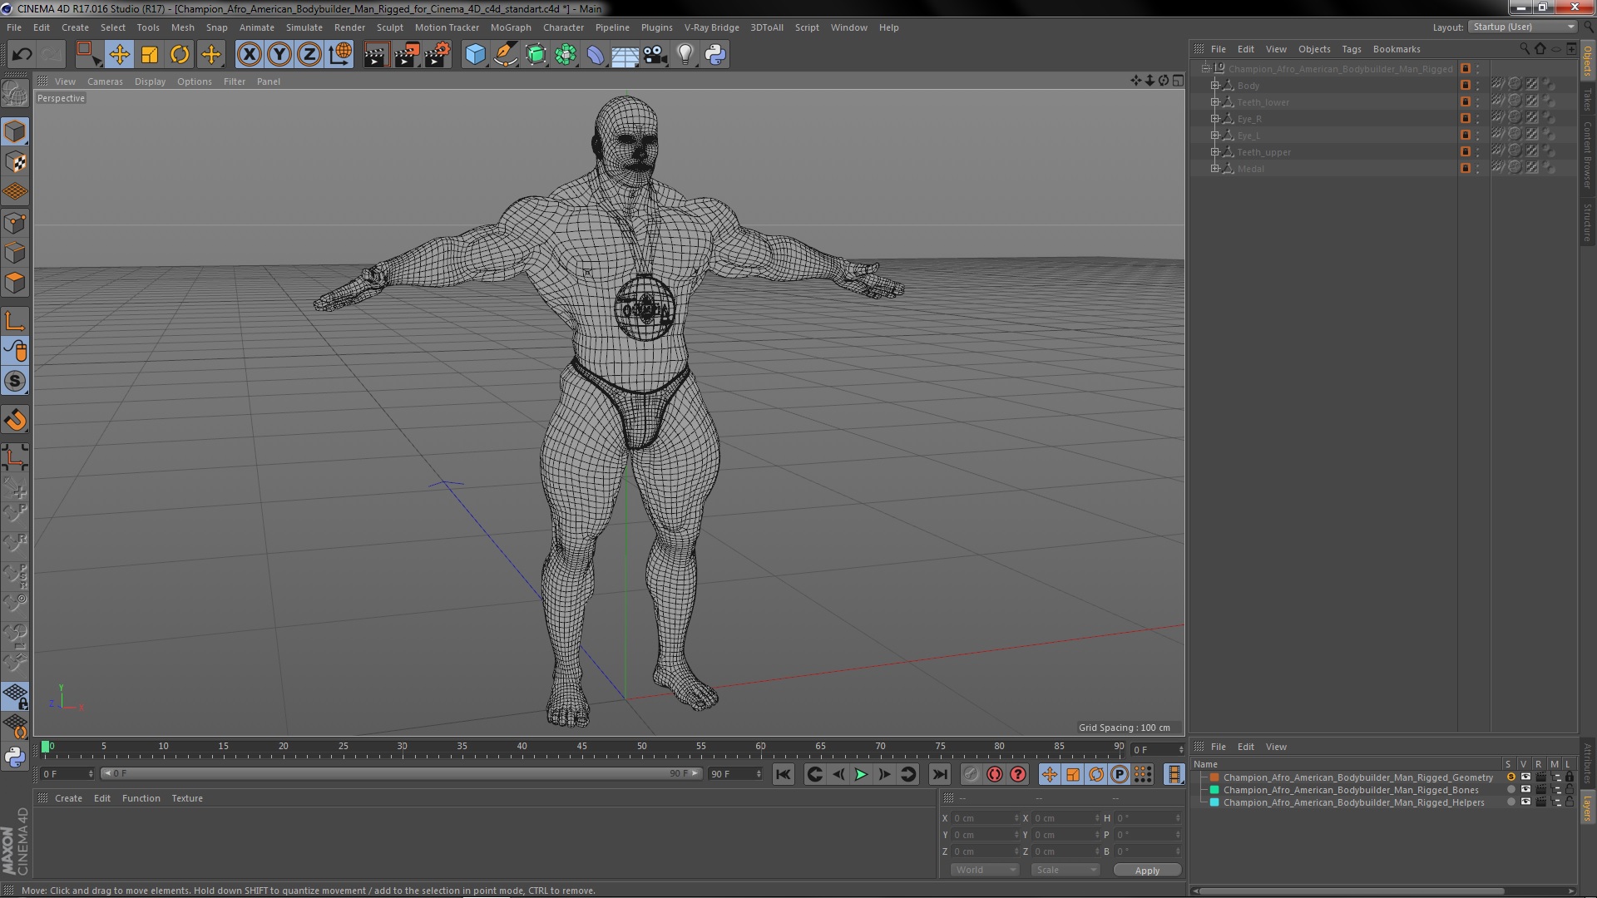Image resolution: width=1597 pixels, height=898 pixels.
Task: Select Edges mode in left palette
Action: [x=15, y=253]
